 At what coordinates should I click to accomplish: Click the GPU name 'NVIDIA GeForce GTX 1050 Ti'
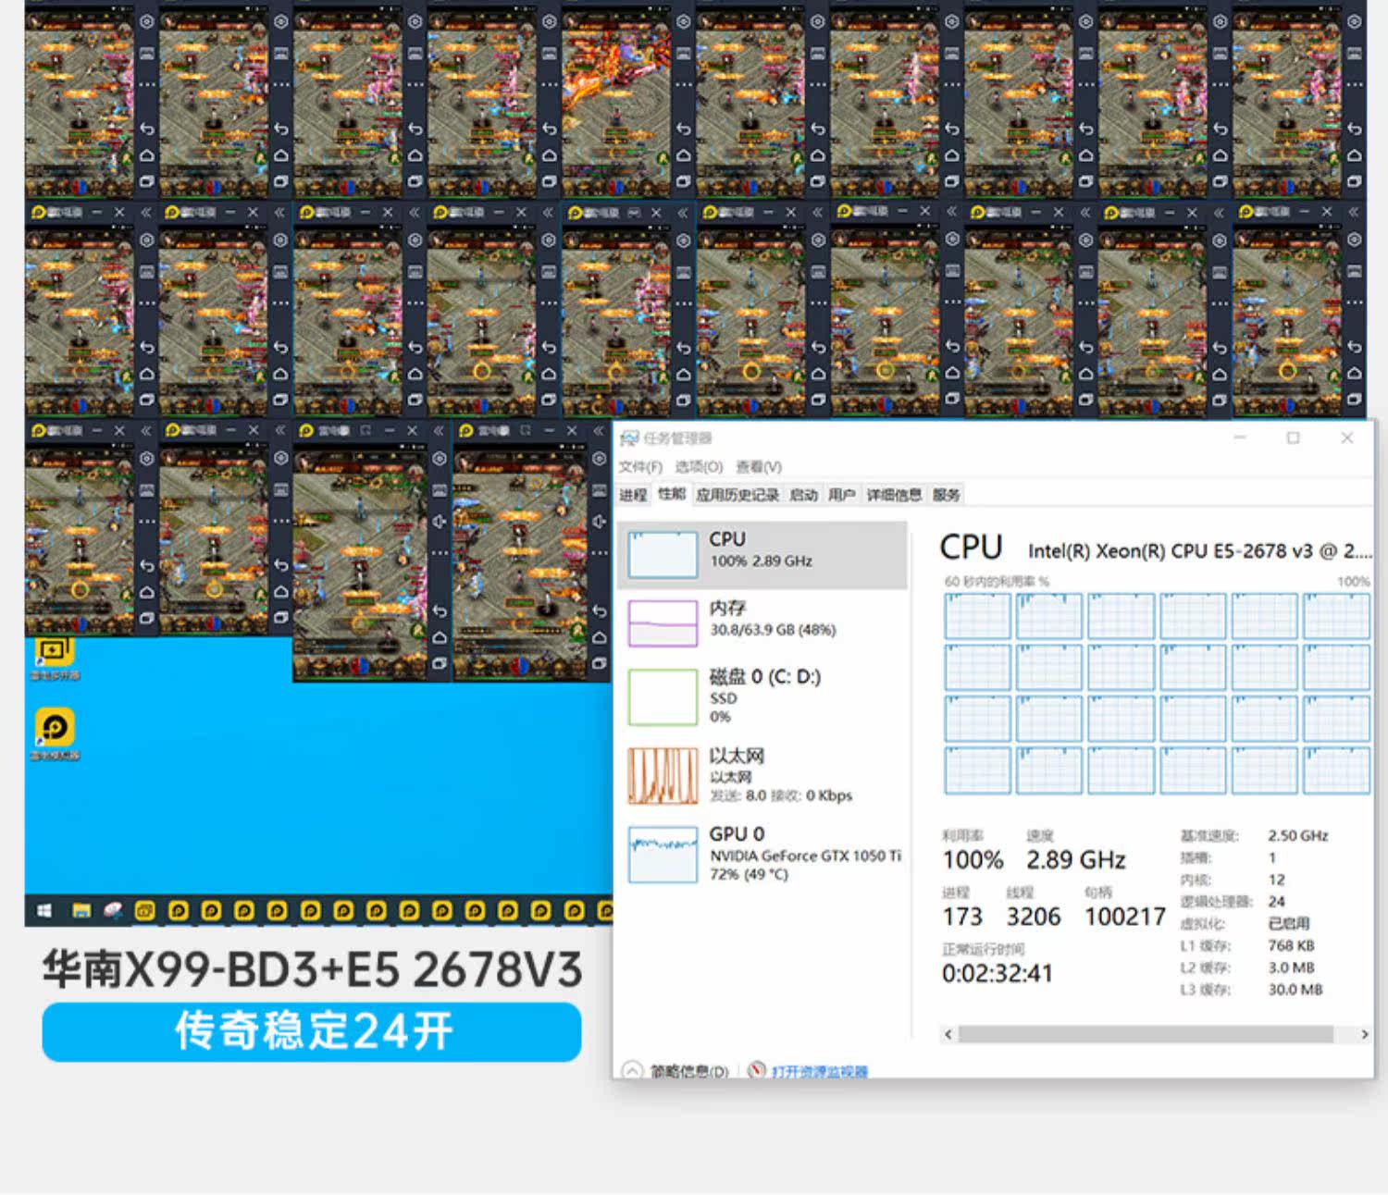(805, 856)
